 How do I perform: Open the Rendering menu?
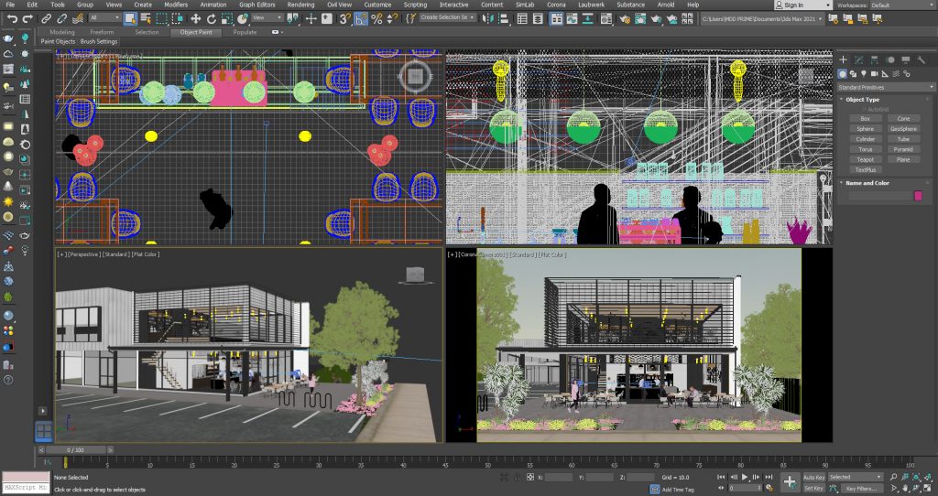300,5
